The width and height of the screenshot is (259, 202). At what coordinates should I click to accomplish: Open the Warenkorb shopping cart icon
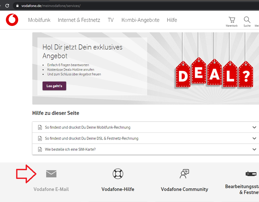pyautogui.click(x=232, y=20)
